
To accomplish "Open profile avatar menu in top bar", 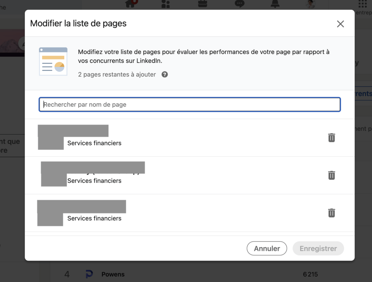I will [x=311, y=4].
